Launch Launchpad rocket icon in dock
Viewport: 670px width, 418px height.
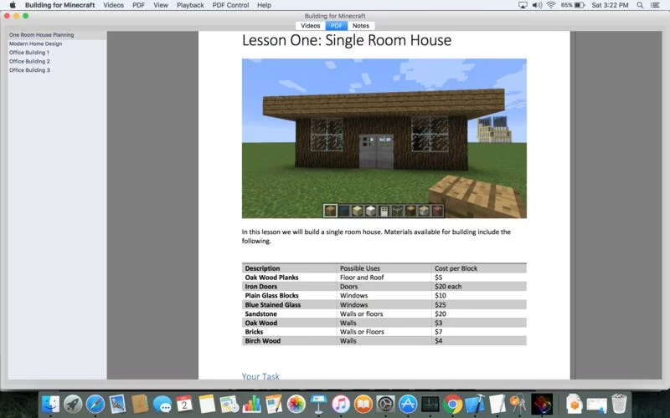[73, 404]
